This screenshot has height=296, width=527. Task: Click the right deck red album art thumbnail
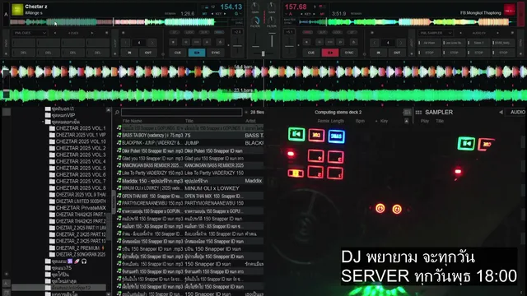510,9
